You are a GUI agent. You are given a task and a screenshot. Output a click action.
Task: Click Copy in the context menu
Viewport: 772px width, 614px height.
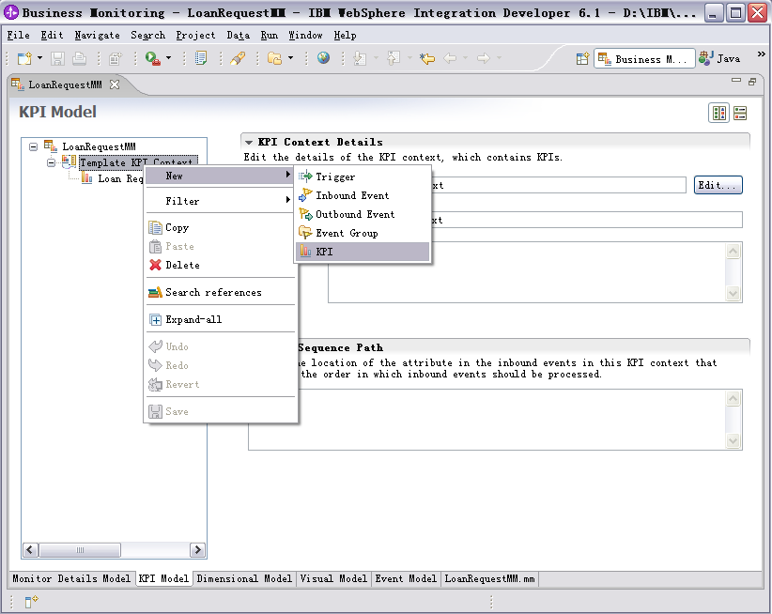(x=219, y=227)
